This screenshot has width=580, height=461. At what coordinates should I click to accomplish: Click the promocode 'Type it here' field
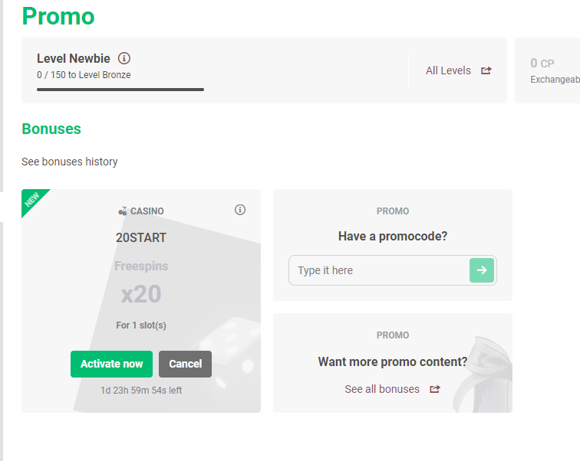click(379, 270)
